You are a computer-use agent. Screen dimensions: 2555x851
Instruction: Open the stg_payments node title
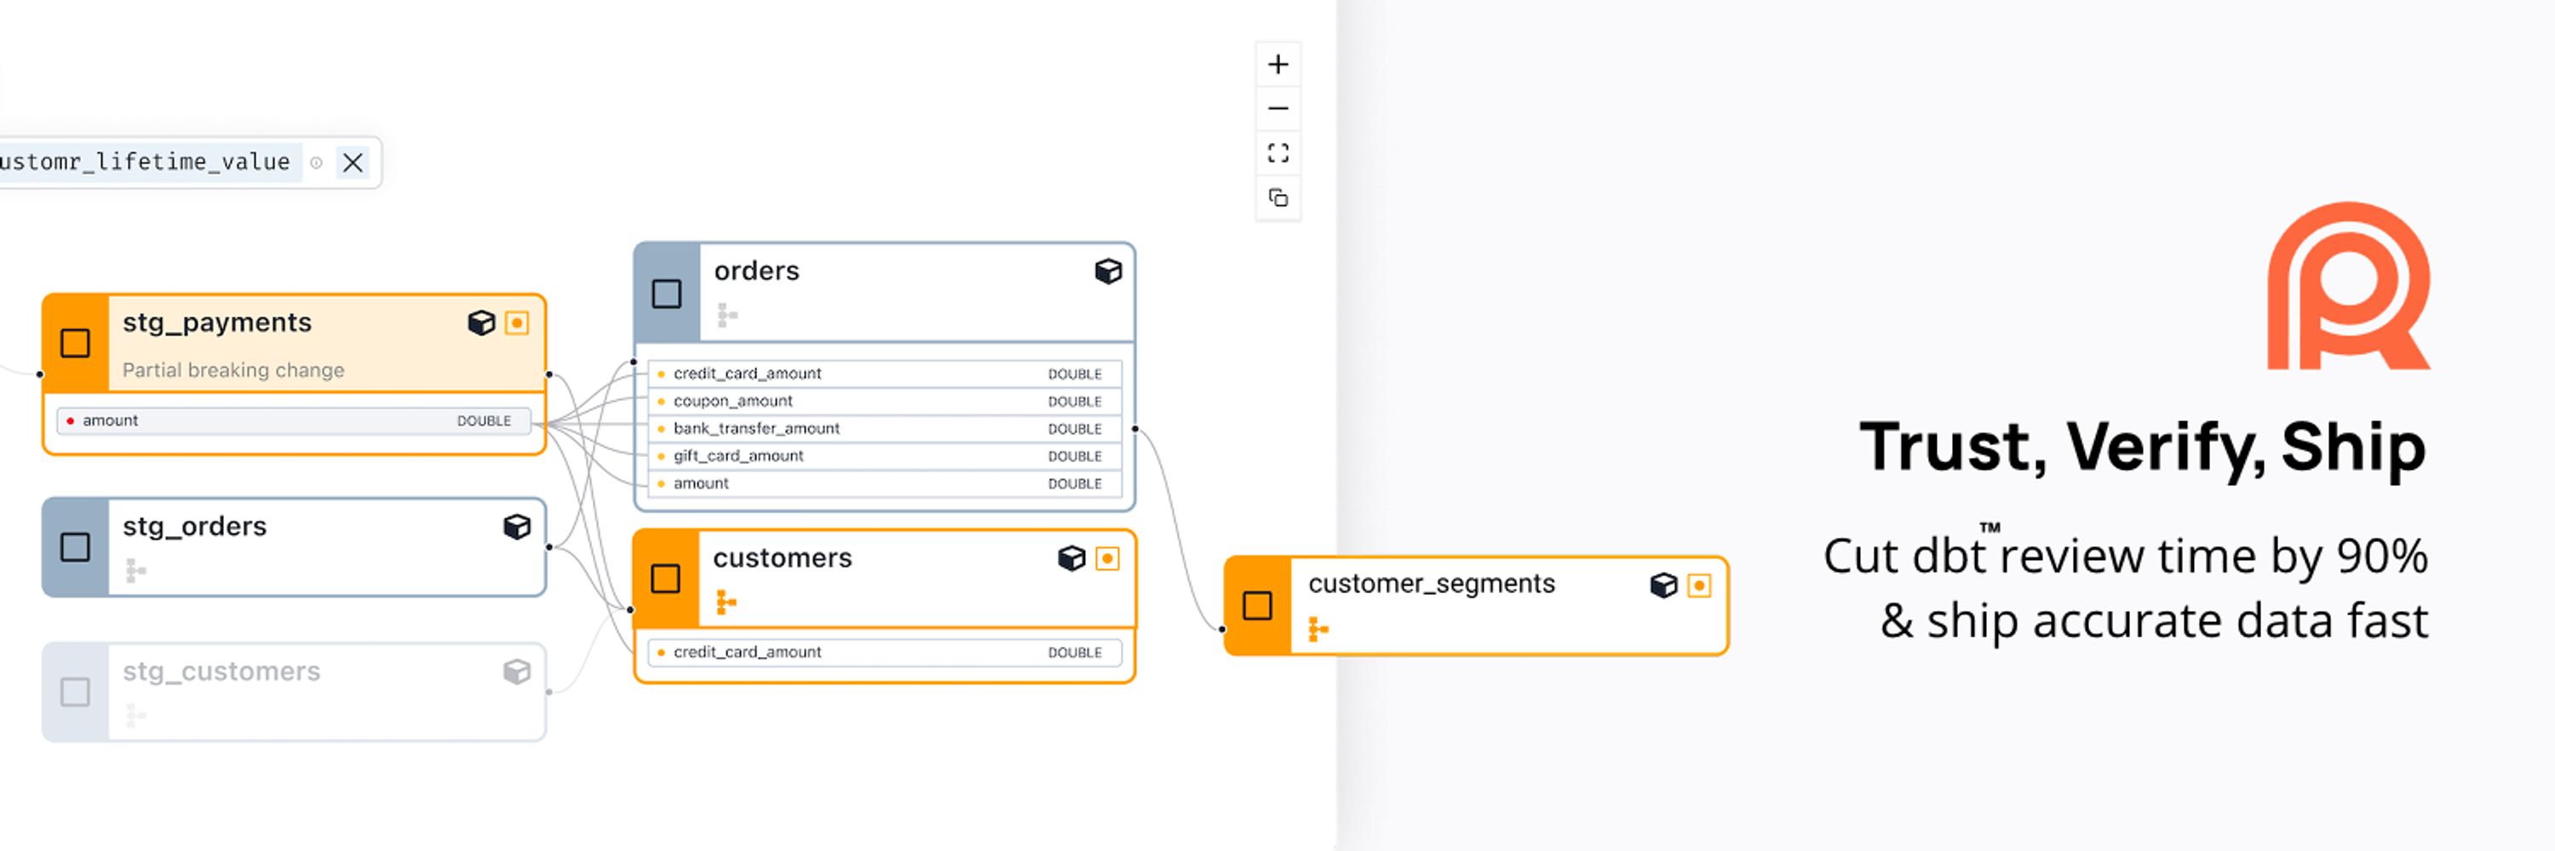pyautogui.click(x=217, y=323)
